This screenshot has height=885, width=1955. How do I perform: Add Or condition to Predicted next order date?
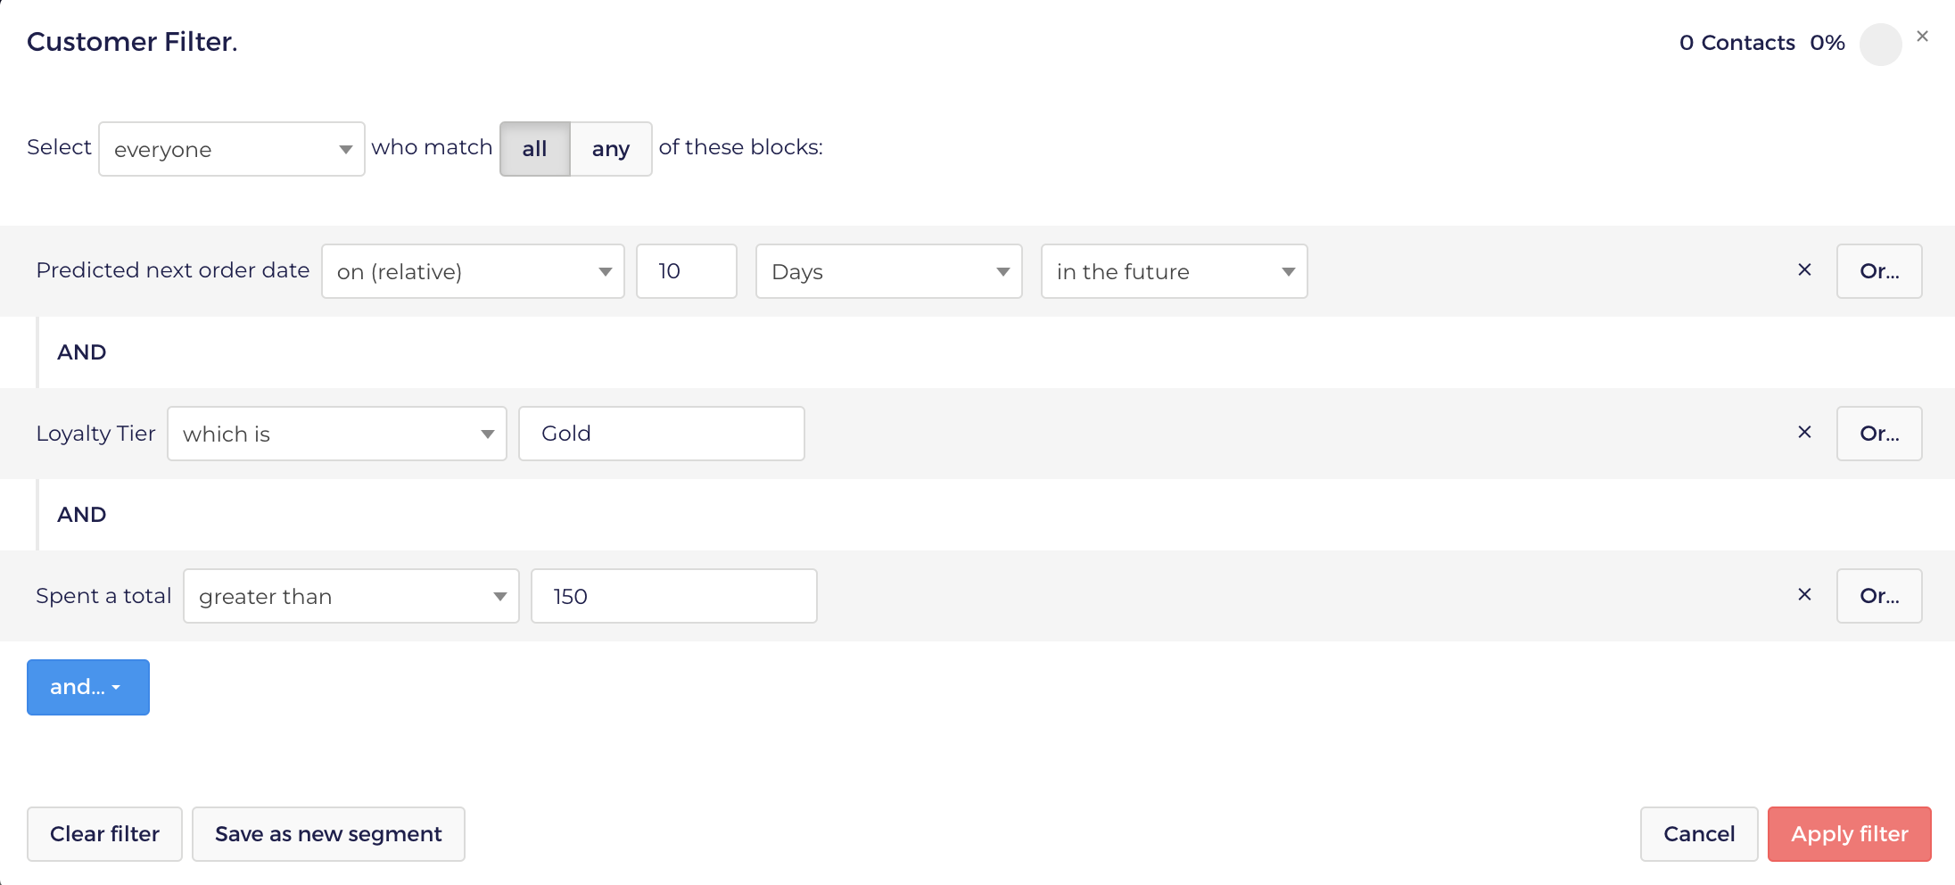coord(1879,271)
